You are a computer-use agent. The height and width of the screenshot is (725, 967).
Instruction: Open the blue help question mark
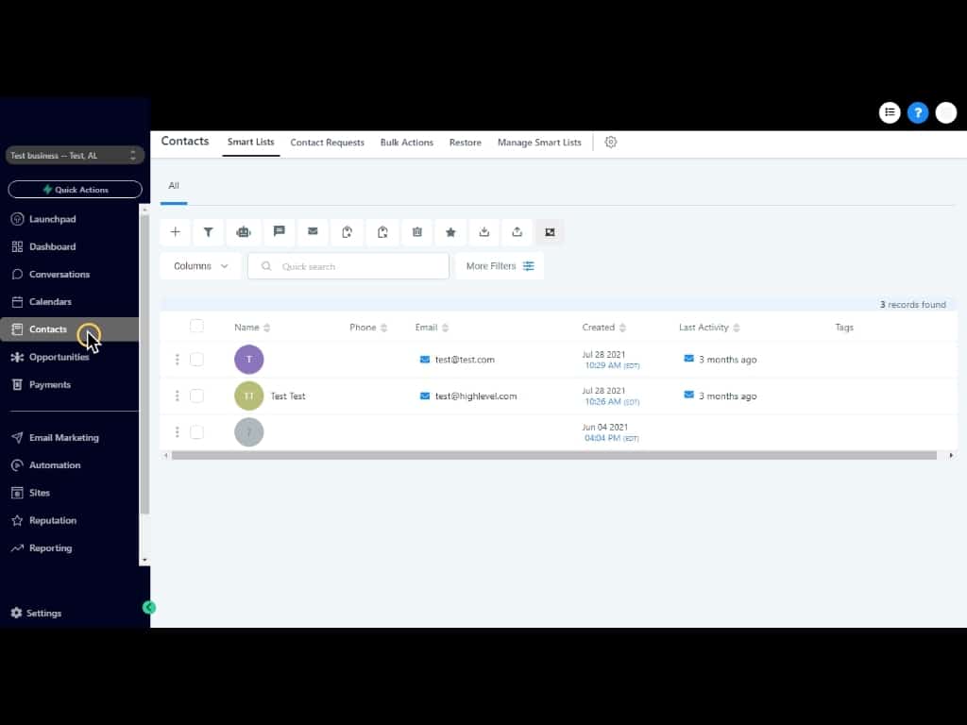917,113
